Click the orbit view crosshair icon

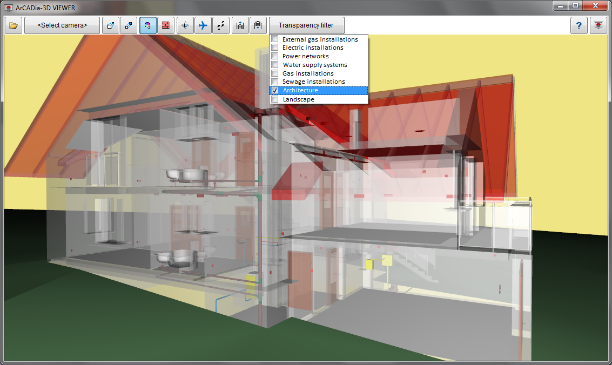coord(185,25)
